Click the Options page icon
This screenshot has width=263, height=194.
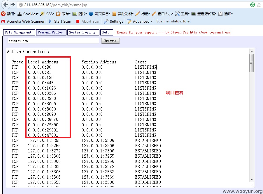point(220,14)
